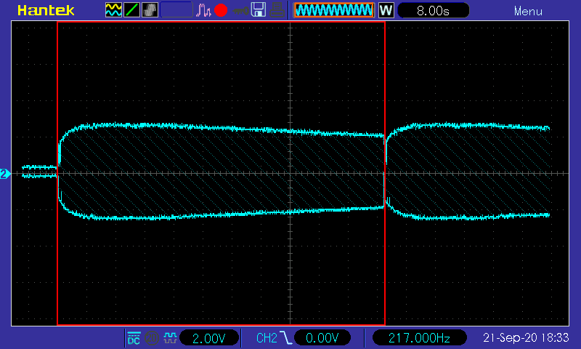Click the DC coupling icon
Image resolution: width=581 pixels, height=349 pixels.
coord(134,338)
